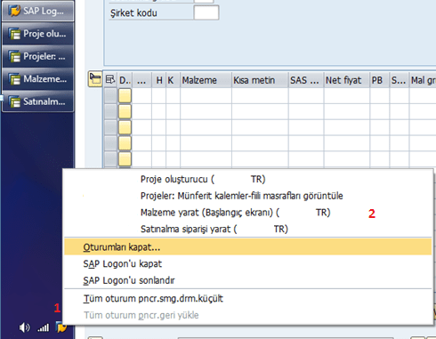Click first row Malzeme cell
The width and height of the screenshot is (436, 339).
[206, 96]
